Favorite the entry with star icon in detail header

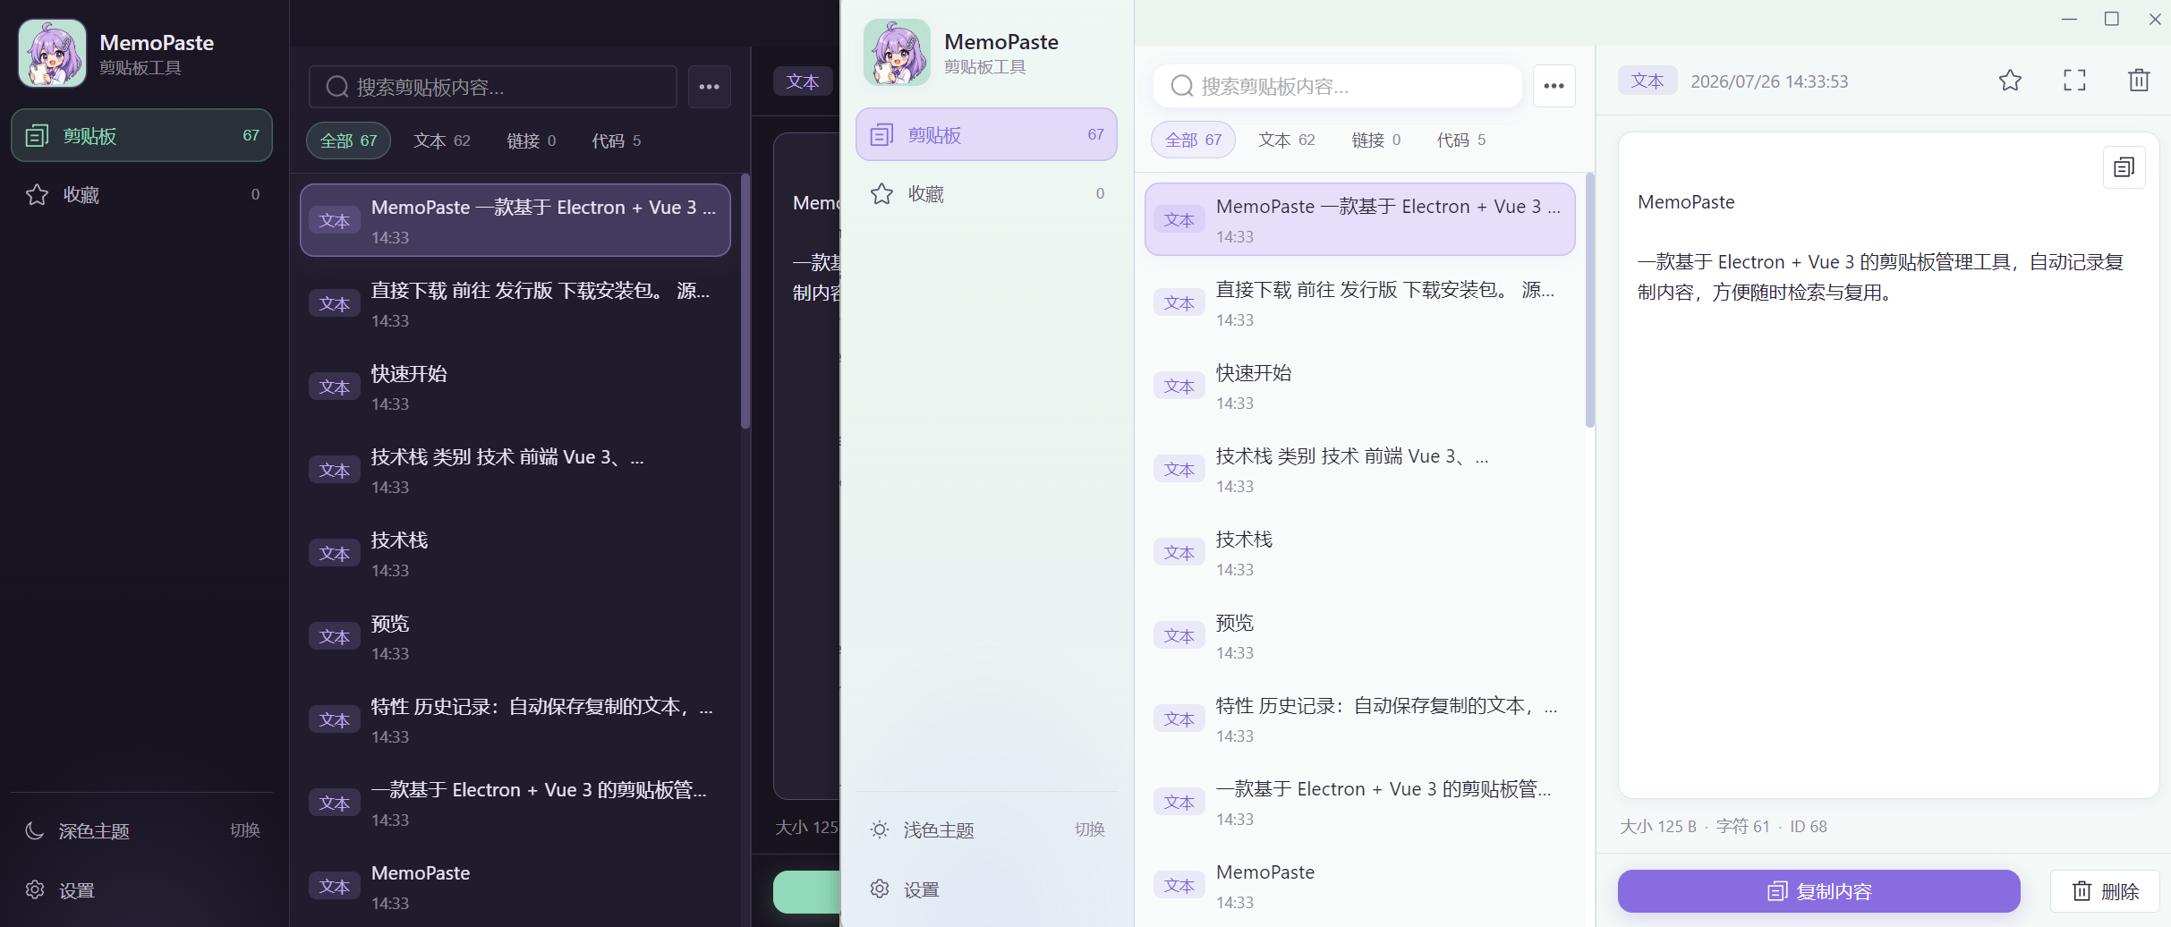pos(2010,81)
